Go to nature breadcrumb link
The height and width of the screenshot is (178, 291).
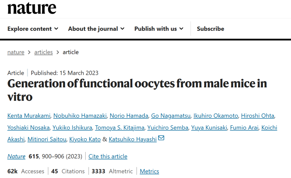(x=16, y=52)
